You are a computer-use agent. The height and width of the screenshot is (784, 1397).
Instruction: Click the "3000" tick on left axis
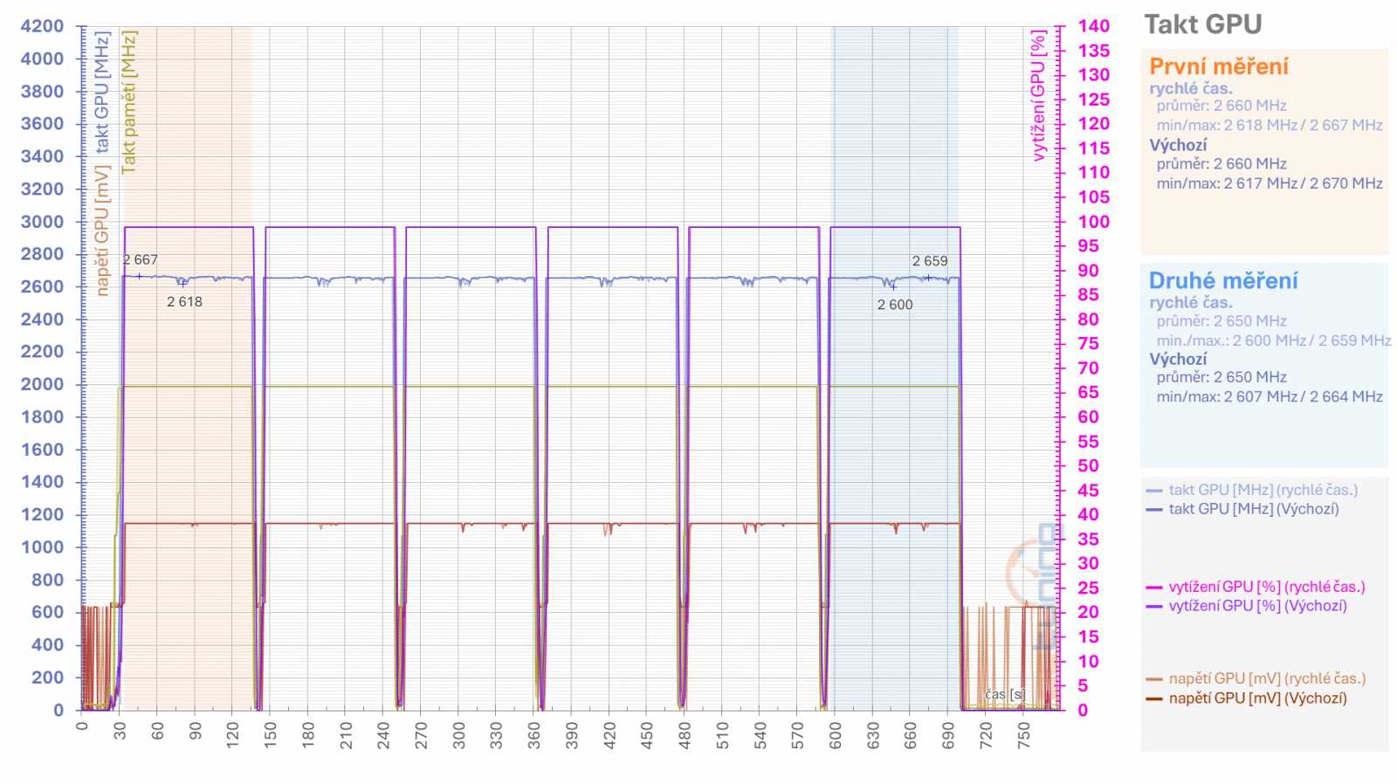42,222
